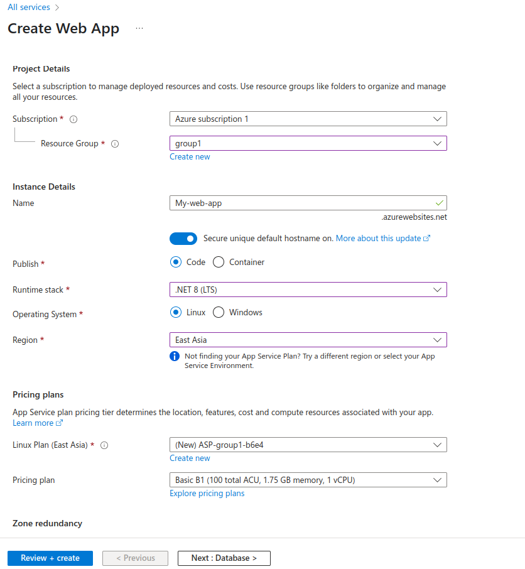525x569 pixels.
Task: Click external link icon beside Learn more
Action: (x=60, y=423)
